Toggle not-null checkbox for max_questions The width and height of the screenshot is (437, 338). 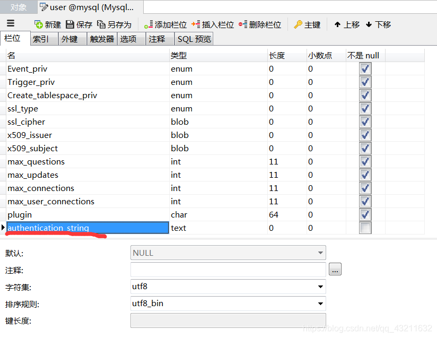(x=365, y=161)
